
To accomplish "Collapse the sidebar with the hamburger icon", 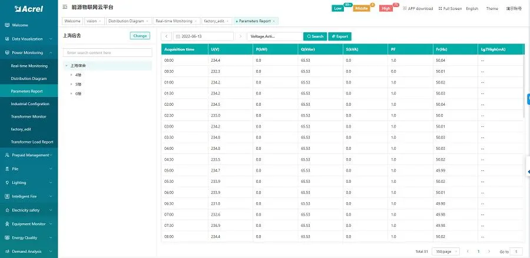I will [x=65, y=8].
